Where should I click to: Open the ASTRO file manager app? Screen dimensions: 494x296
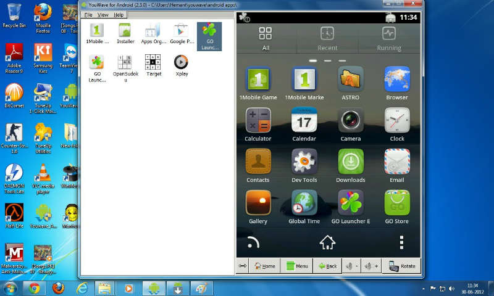pos(350,80)
